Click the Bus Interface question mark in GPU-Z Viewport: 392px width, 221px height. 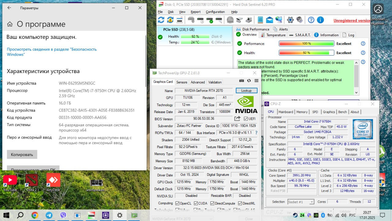coord(256,133)
